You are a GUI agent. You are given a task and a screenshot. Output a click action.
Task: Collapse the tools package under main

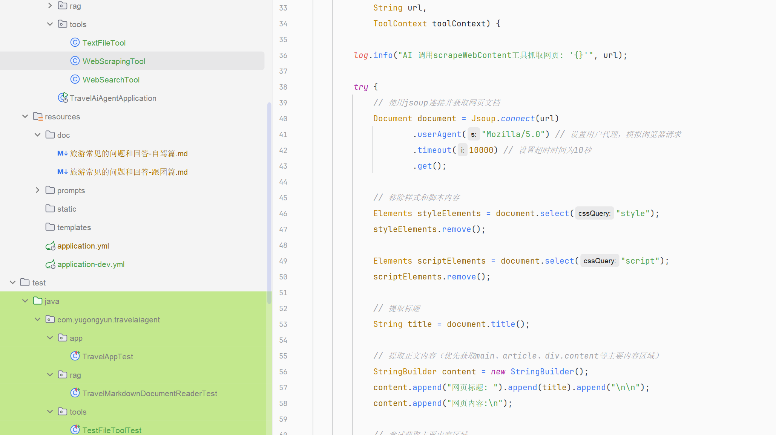pyautogui.click(x=50, y=24)
